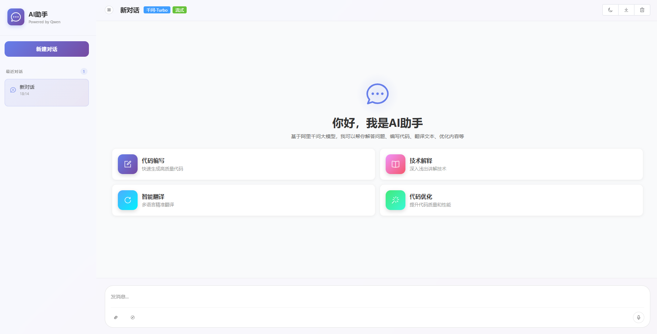
Task: Toggle dark mode with the moon icon
Action: (610, 10)
